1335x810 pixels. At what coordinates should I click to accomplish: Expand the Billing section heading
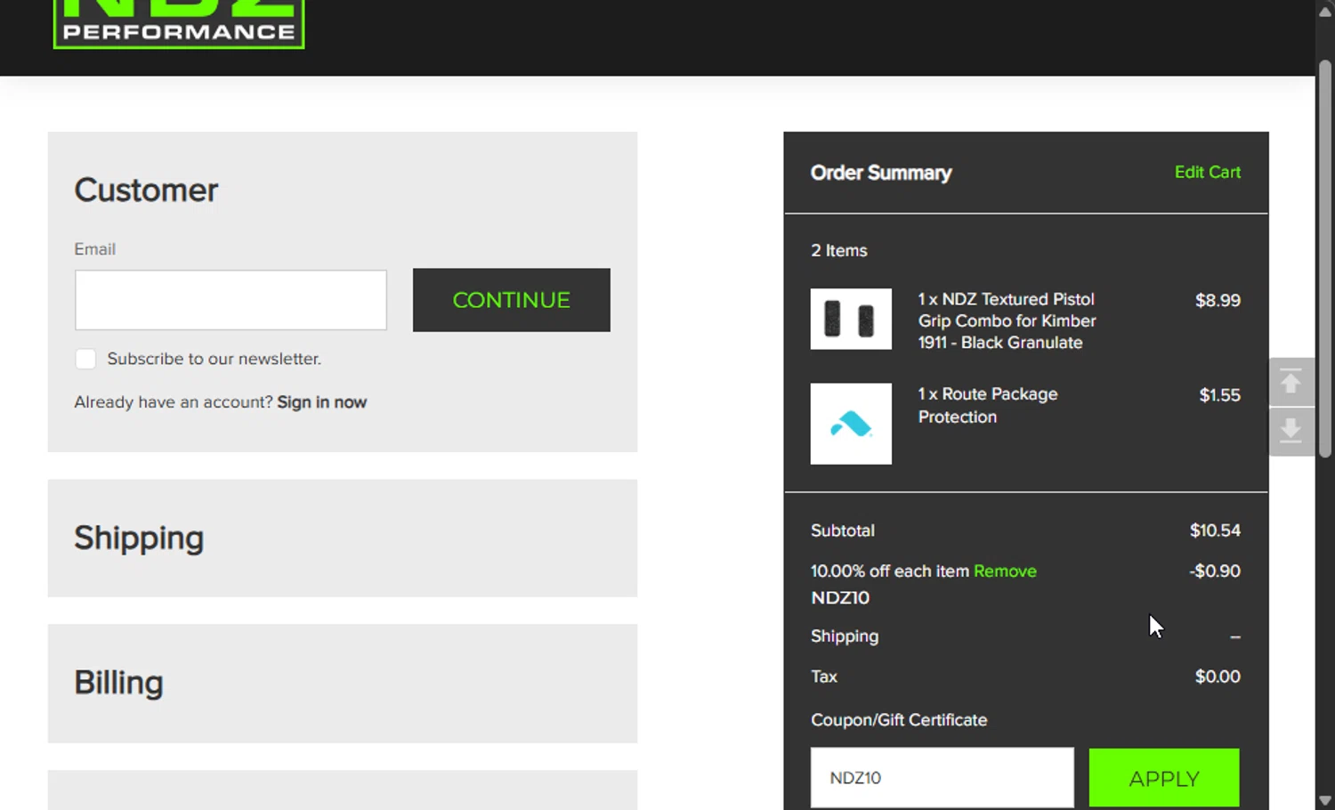click(118, 683)
